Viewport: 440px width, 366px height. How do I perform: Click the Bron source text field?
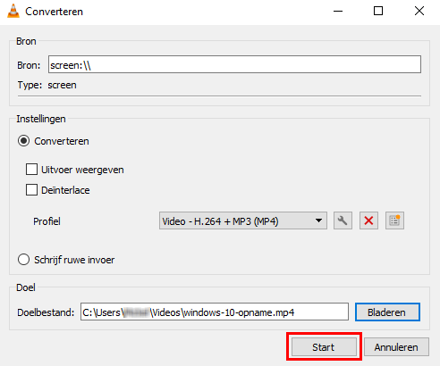click(x=234, y=64)
